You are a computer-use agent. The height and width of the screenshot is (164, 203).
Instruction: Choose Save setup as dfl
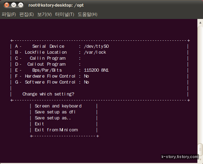[x=55, y=112]
